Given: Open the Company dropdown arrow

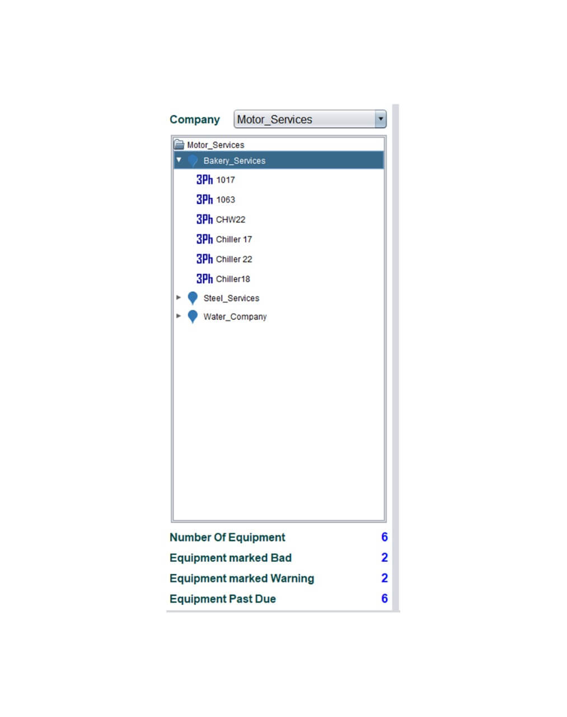Looking at the screenshot, I should [381, 119].
